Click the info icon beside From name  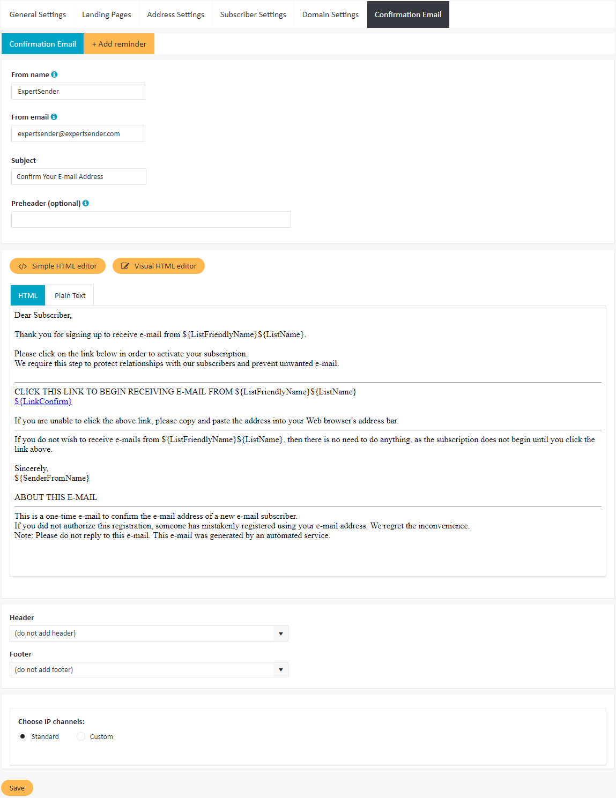click(54, 74)
